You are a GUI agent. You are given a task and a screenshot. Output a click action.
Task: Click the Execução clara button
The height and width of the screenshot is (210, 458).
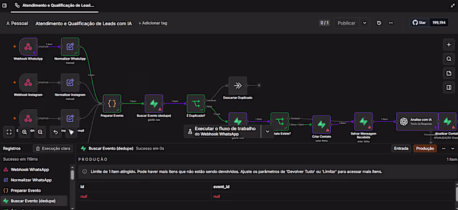[53, 148]
